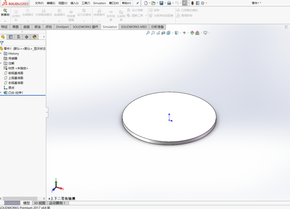290x209 pixels.
Task: Open the 新算例 dropdown arrow
Action: coord(5,21)
